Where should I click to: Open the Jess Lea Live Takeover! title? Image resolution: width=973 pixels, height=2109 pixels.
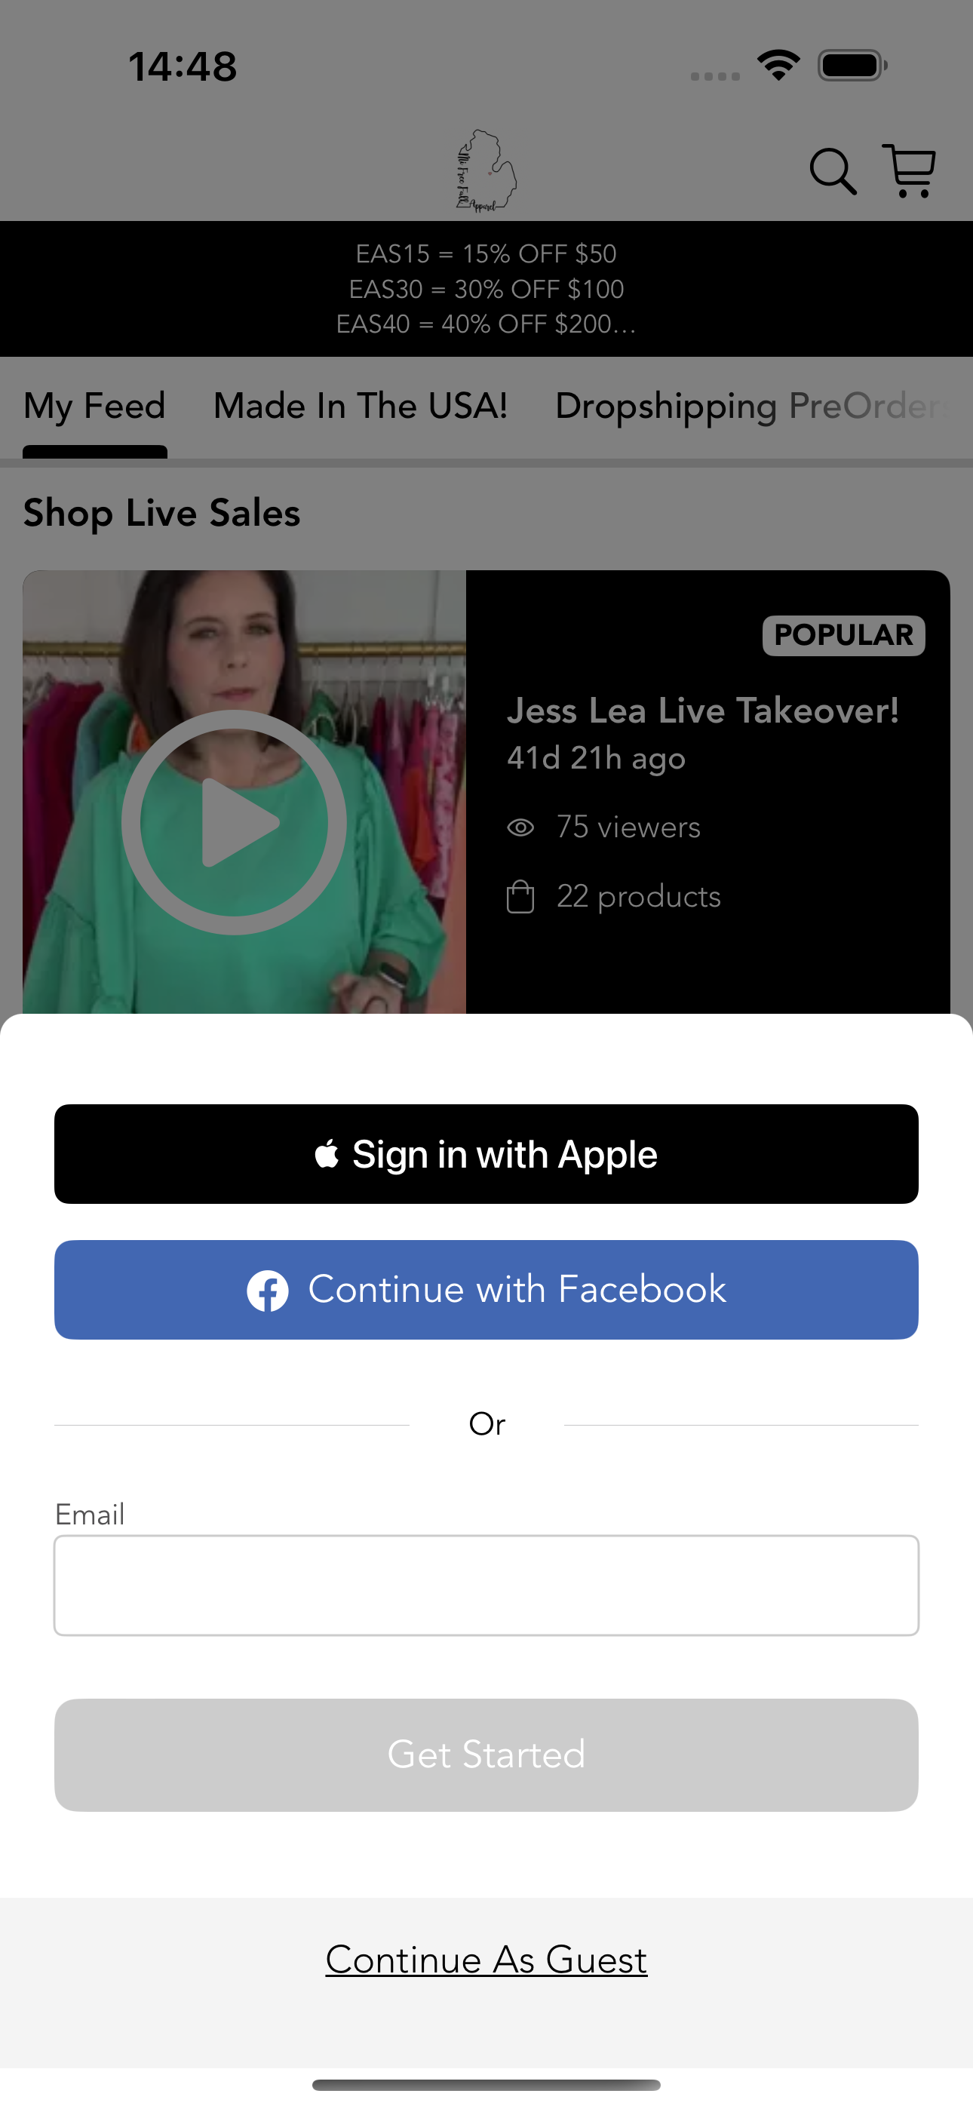703,711
